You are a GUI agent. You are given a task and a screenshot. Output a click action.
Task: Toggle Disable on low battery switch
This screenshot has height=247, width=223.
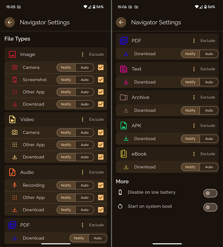(x=210, y=193)
